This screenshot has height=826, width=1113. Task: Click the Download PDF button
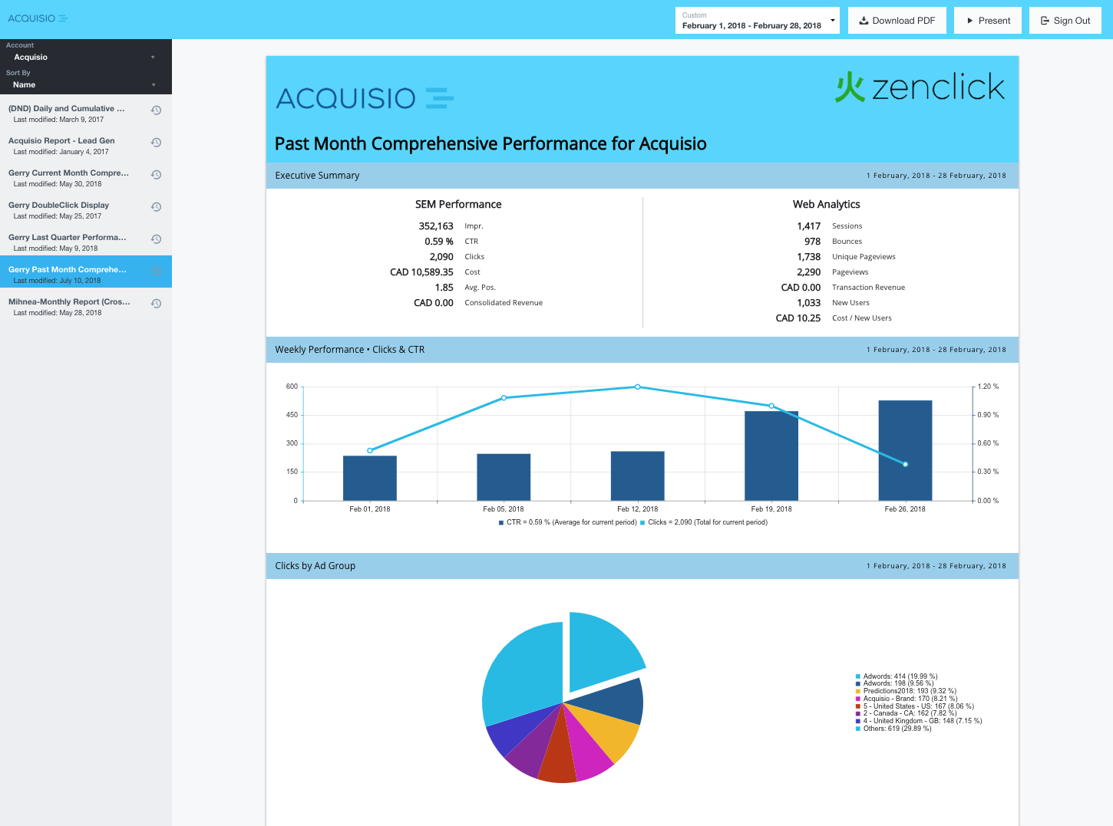click(x=897, y=20)
